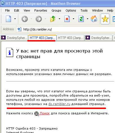Screen dimensions: 115x133
Task: Click the Up folder toolbar icon
Action: click(53, 19)
